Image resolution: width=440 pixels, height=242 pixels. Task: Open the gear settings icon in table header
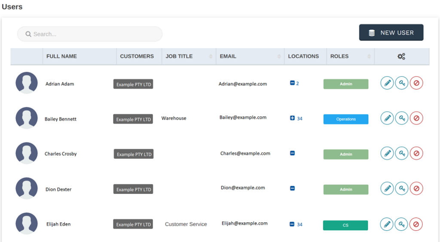point(401,56)
